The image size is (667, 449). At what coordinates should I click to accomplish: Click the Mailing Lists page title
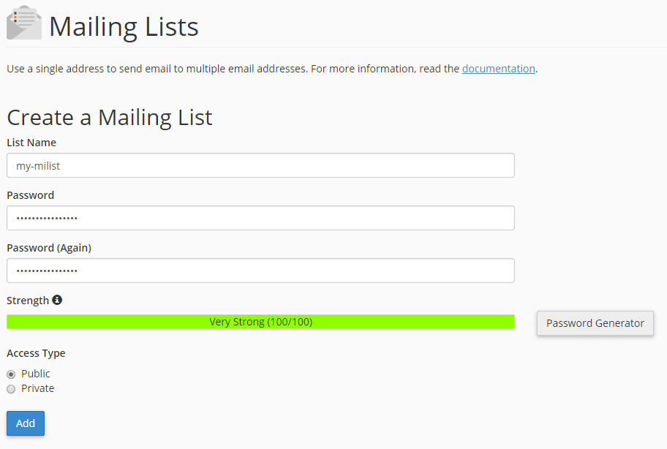point(124,26)
